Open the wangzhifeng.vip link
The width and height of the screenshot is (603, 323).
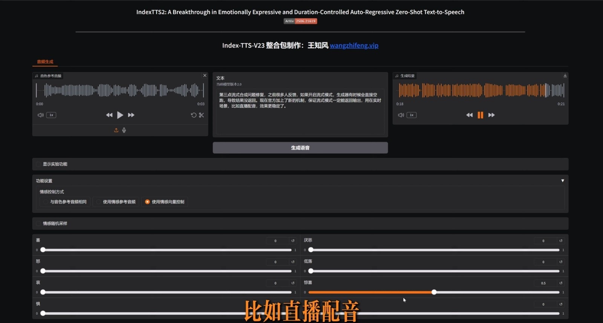coord(354,46)
